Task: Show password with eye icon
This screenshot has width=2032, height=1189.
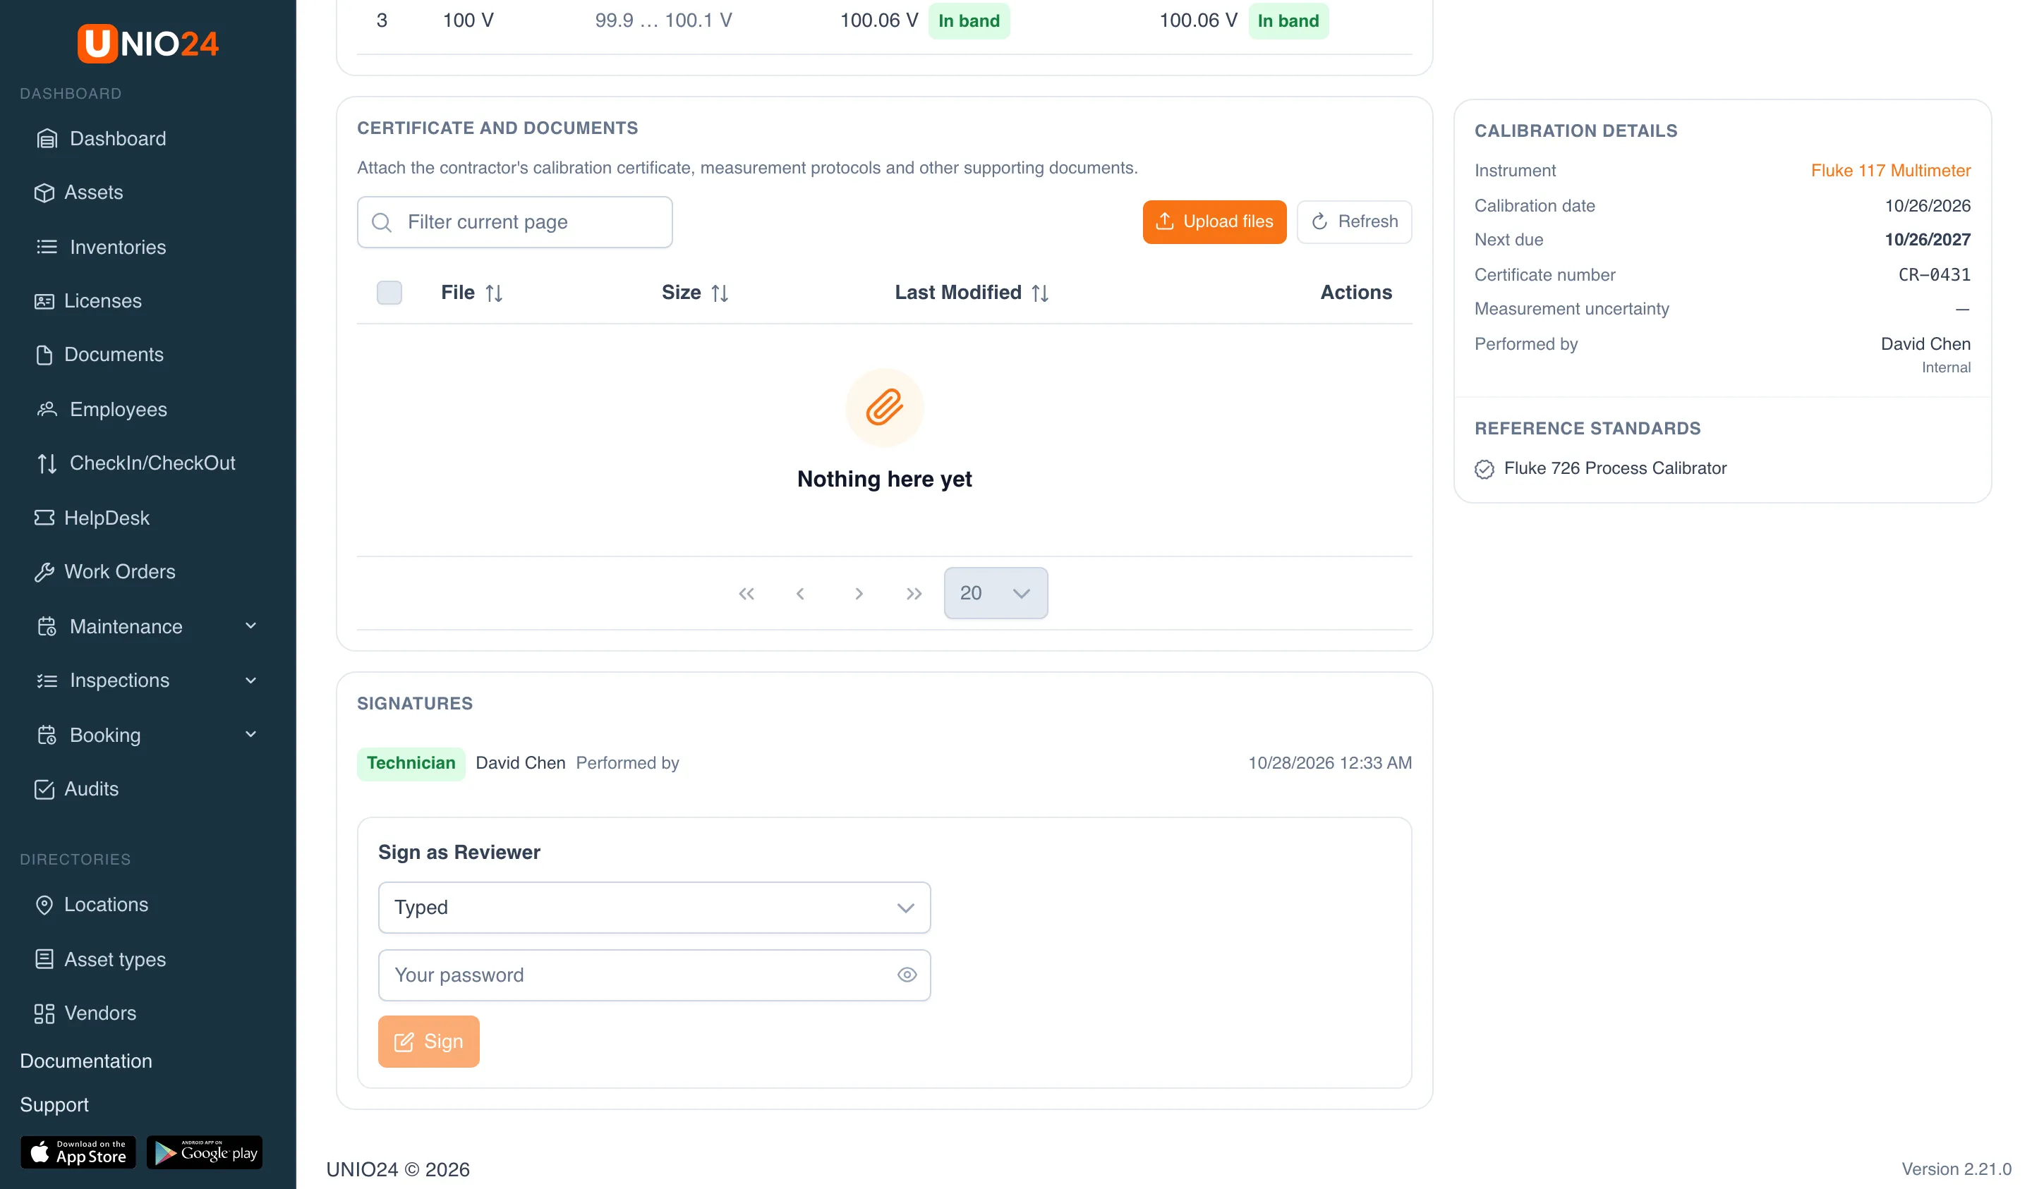Action: click(907, 975)
